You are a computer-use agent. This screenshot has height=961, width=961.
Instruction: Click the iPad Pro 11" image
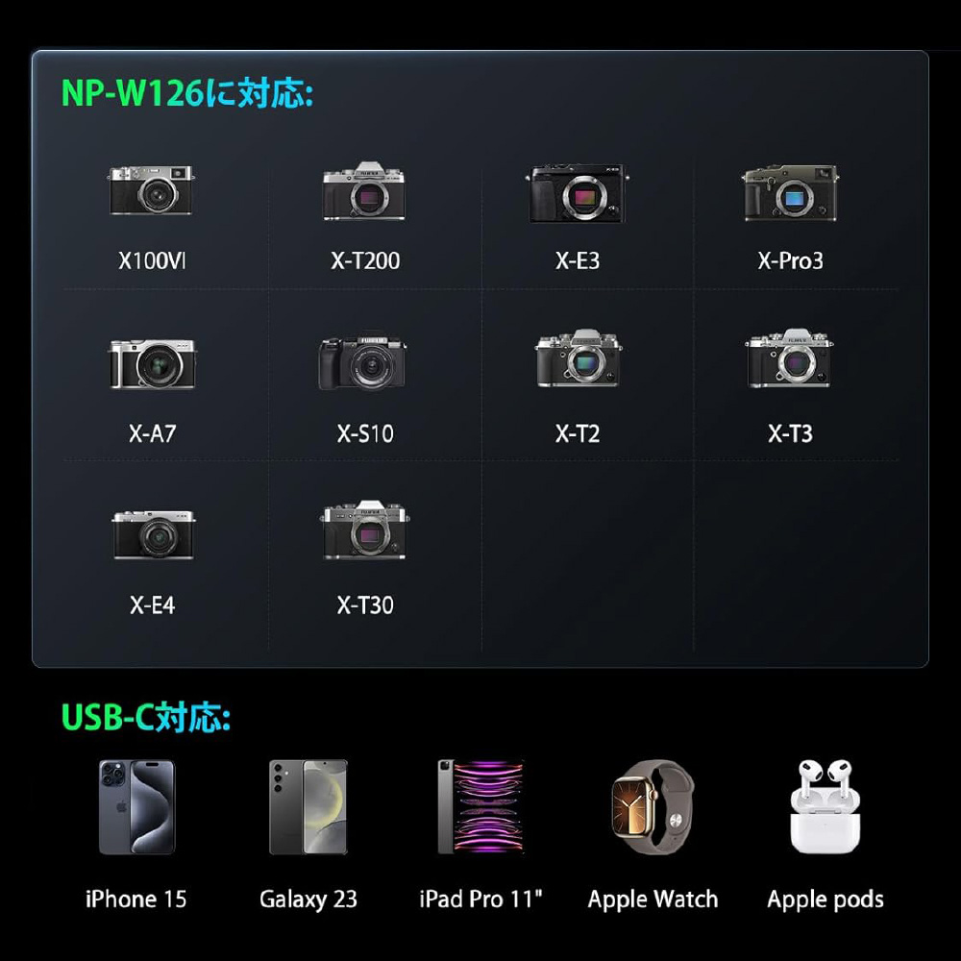(480, 806)
